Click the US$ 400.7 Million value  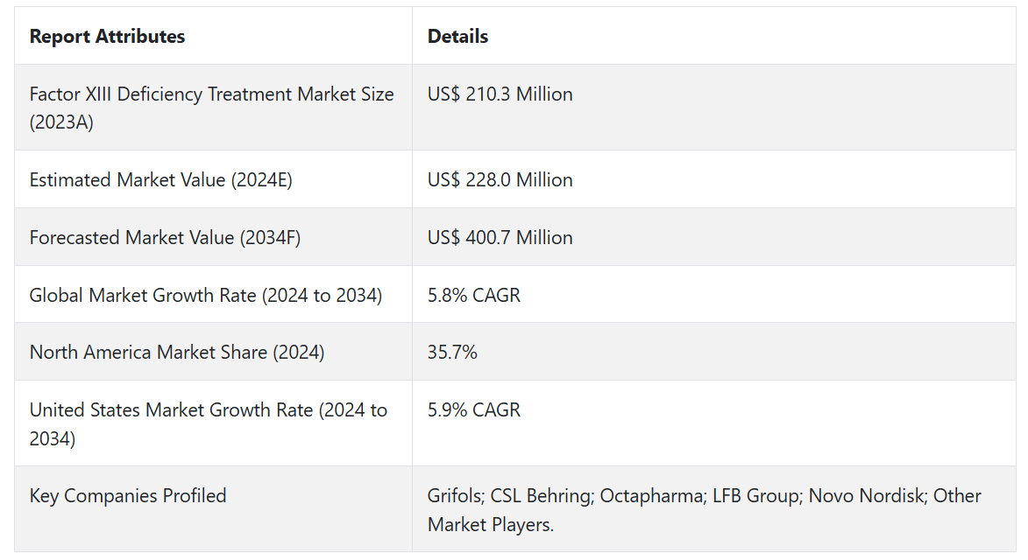click(x=500, y=238)
